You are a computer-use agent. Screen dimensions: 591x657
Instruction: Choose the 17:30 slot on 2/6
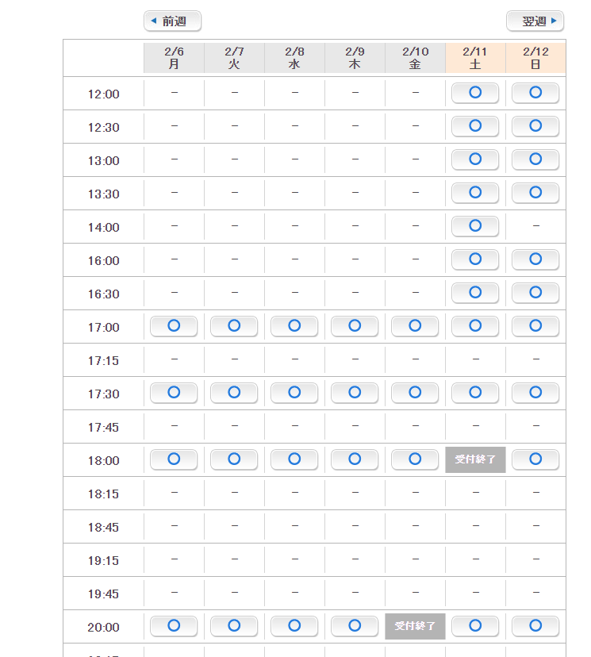(x=174, y=393)
